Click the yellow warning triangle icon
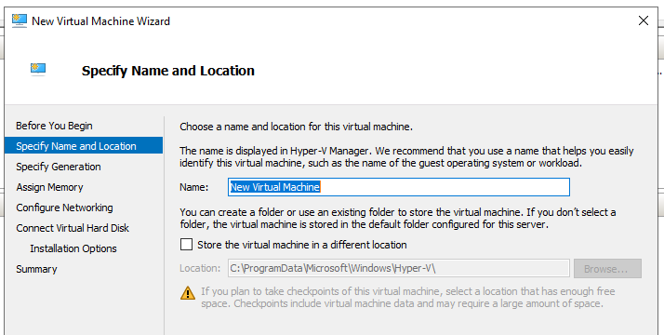This screenshot has height=335, width=664. pos(188,293)
